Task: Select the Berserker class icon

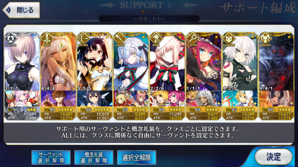Action: (265, 39)
